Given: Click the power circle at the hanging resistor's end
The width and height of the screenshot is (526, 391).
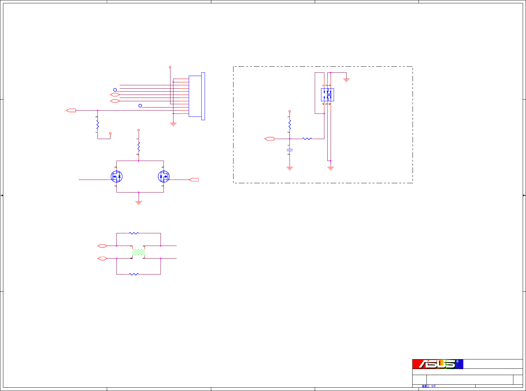Looking at the screenshot, I should (x=110, y=133).
